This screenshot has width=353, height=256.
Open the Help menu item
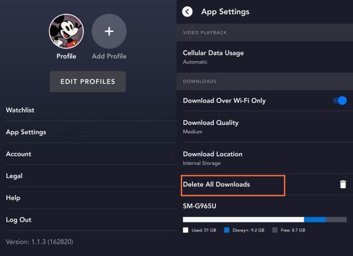click(13, 197)
